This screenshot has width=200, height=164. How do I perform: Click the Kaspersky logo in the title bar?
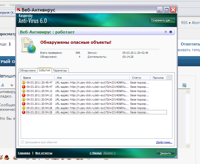click(19, 10)
